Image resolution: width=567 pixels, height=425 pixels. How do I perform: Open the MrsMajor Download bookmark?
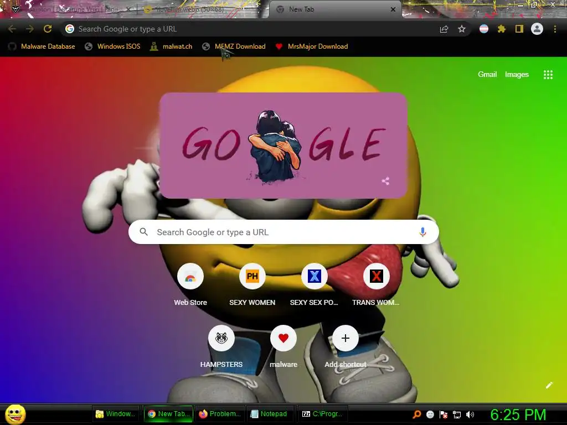click(312, 46)
